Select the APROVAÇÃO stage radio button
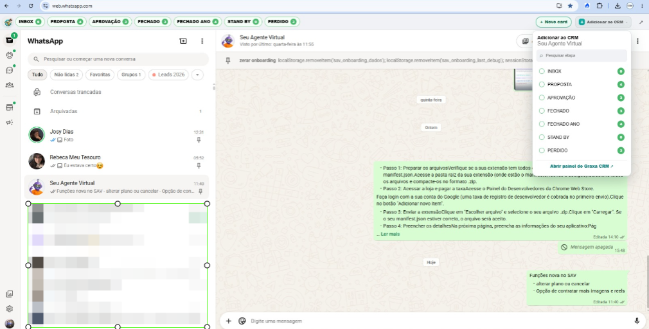 pyautogui.click(x=542, y=98)
